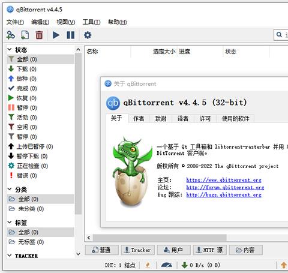Collapse the 状态 section in sidebar

(x=10, y=49)
